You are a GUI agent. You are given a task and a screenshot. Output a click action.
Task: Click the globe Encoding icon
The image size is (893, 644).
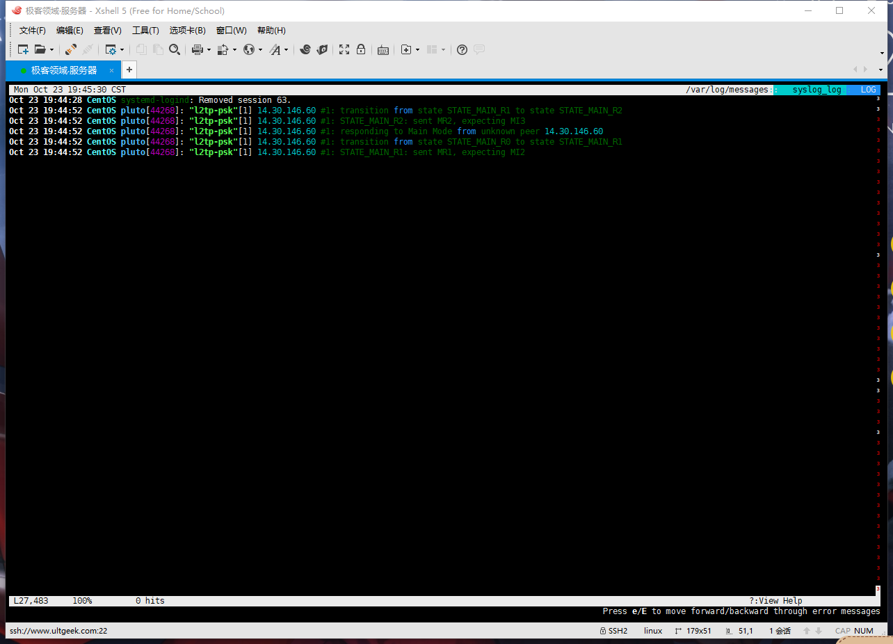click(x=249, y=49)
